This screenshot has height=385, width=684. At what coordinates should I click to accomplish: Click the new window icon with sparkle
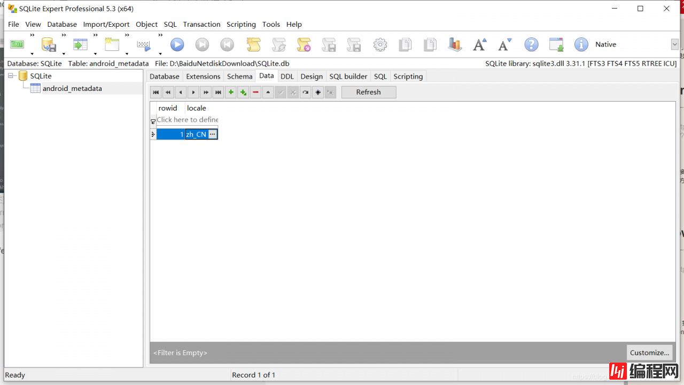click(x=112, y=44)
